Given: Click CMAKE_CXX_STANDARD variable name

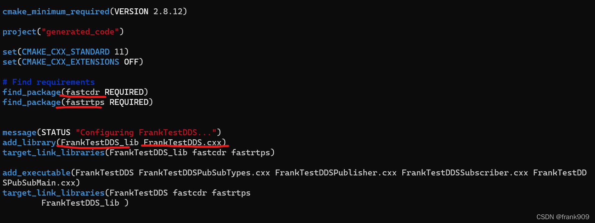Looking at the screenshot, I should (x=65, y=52).
